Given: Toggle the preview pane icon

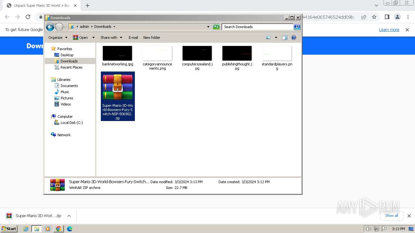Looking at the screenshot, I should pyautogui.click(x=285, y=38).
